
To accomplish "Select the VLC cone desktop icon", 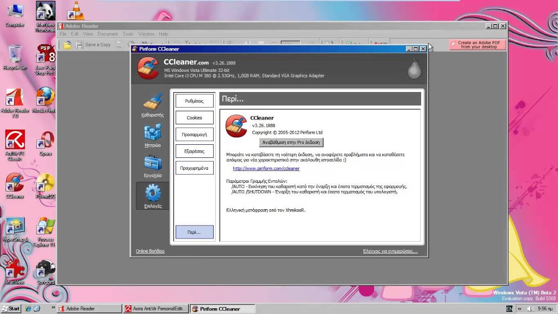I will [x=76, y=11].
